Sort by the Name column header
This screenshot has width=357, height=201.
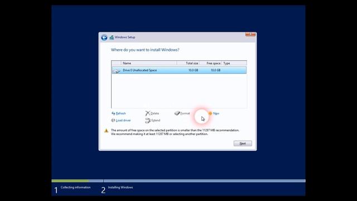pyautogui.click(x=149, y=63)
